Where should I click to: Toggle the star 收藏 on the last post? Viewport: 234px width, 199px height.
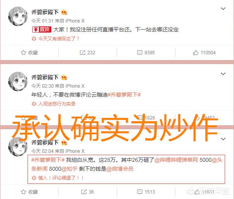click(23, 192)
